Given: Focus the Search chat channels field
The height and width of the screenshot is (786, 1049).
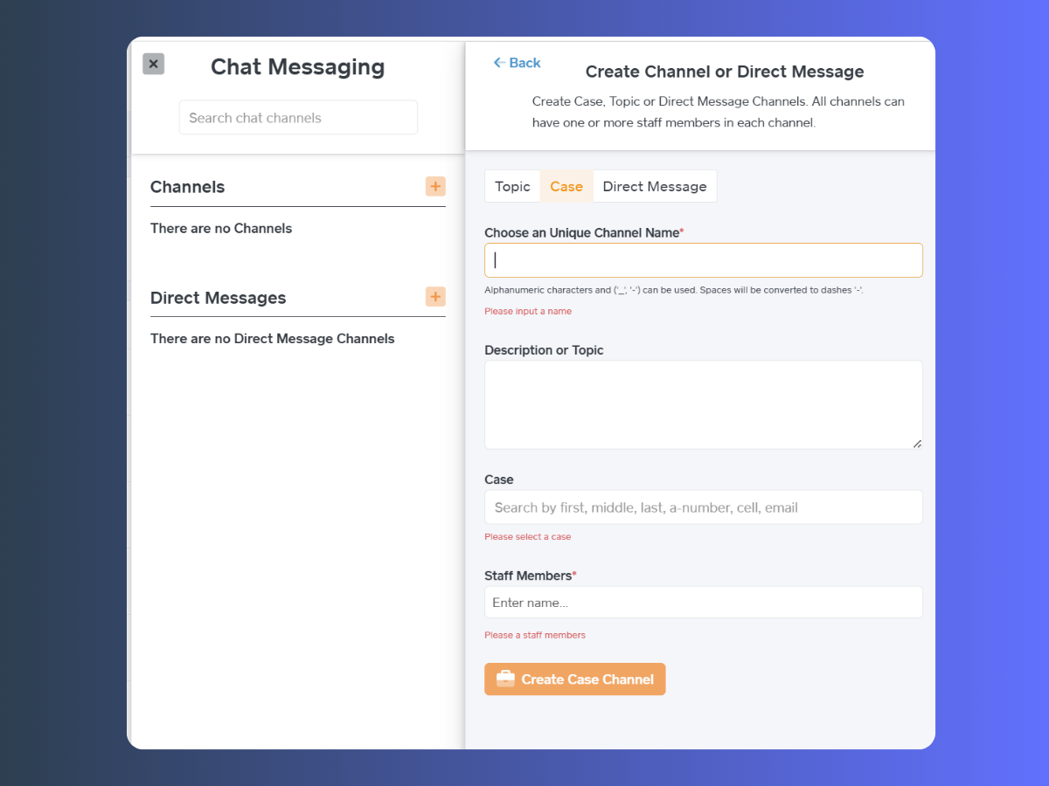Looking at the screenshot, I should point(298,118).
